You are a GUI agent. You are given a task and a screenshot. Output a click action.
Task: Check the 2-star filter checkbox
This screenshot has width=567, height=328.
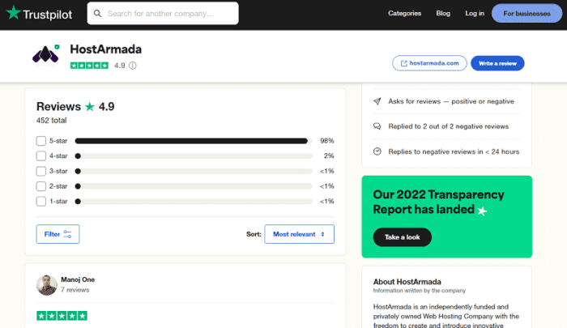click(41, 186)
